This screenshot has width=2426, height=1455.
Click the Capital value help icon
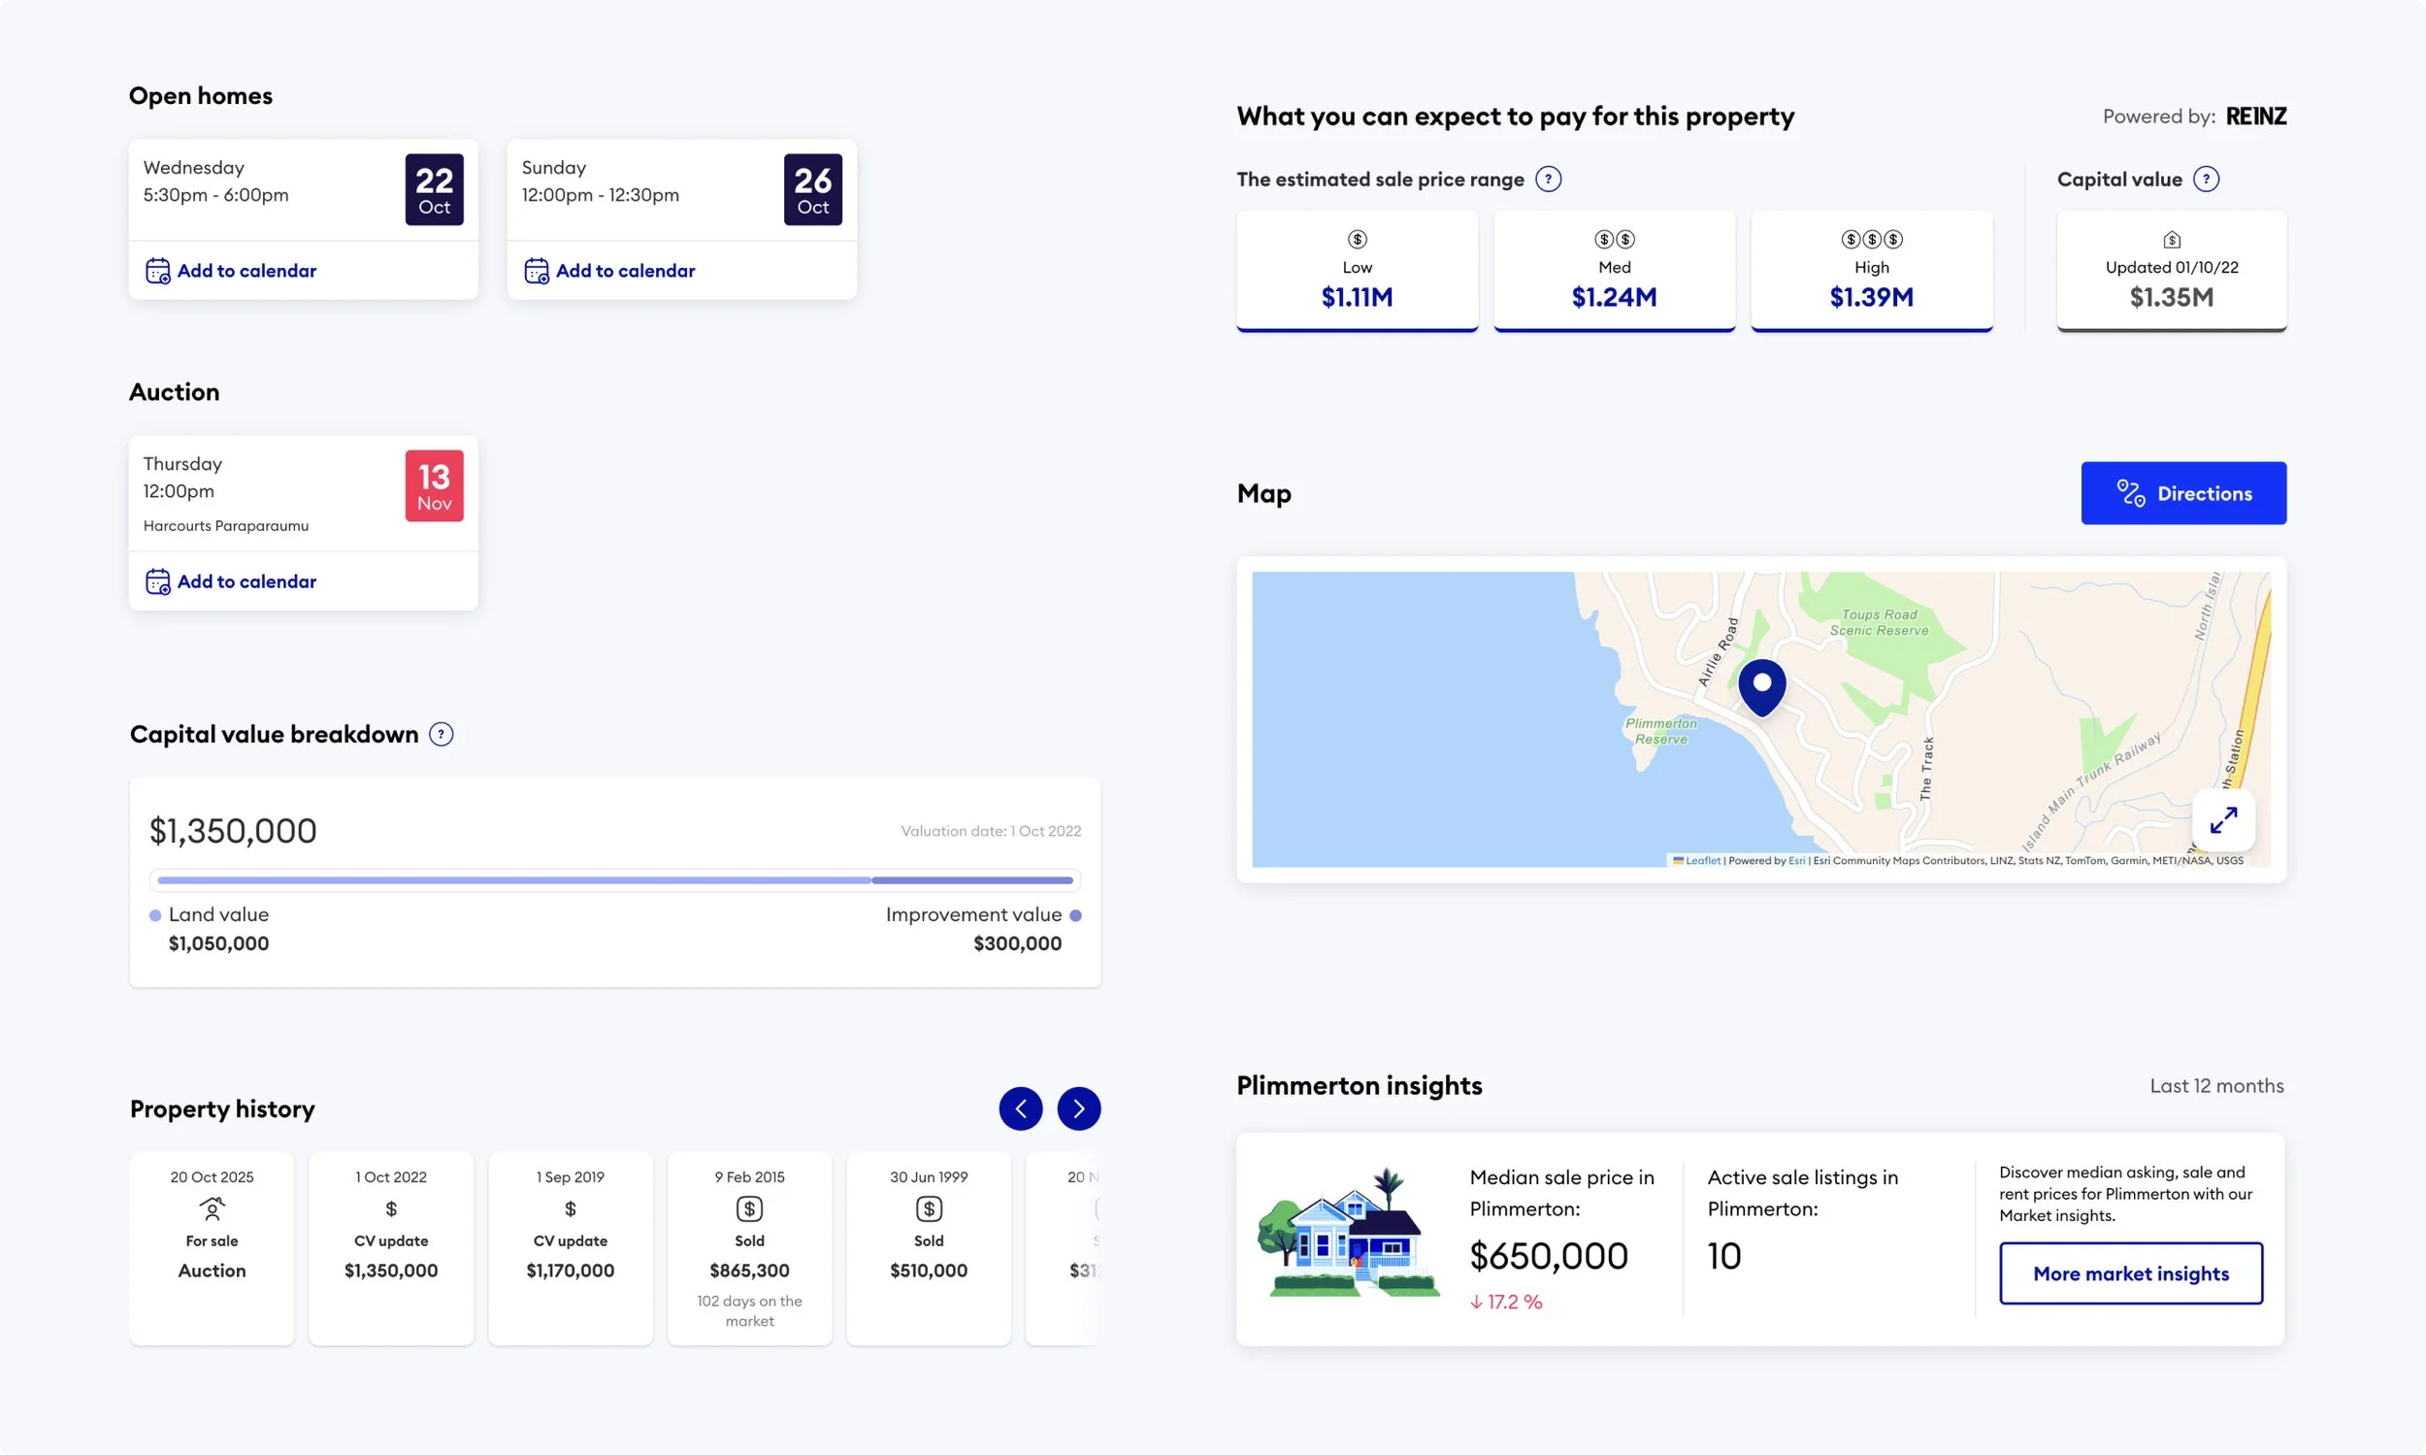tap(2206, 180)
